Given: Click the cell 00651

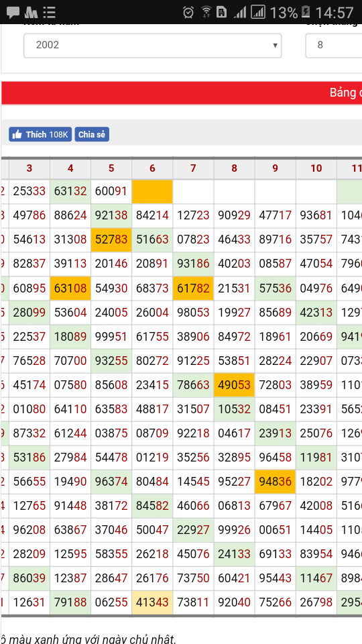Looking at the screenshot, I should click(276, 530).
